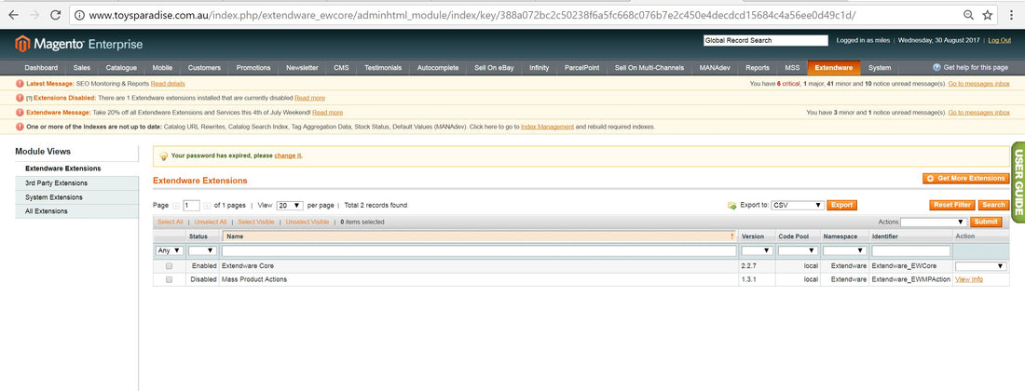Screen dimensions: 1025x391
Task: Click the change it password link
Action: [288, 156]
